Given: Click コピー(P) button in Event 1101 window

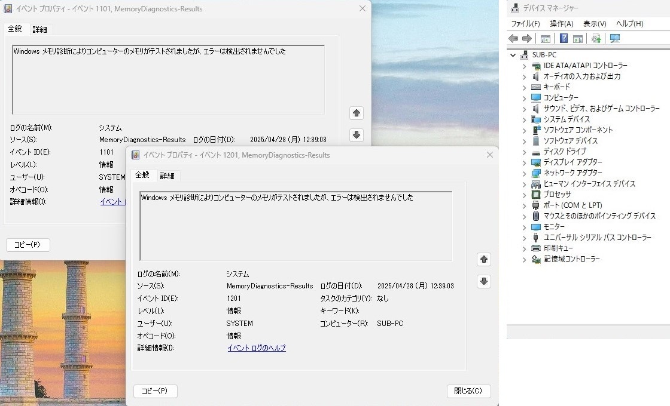Looking at the screenshot, I should click(28, 245).
